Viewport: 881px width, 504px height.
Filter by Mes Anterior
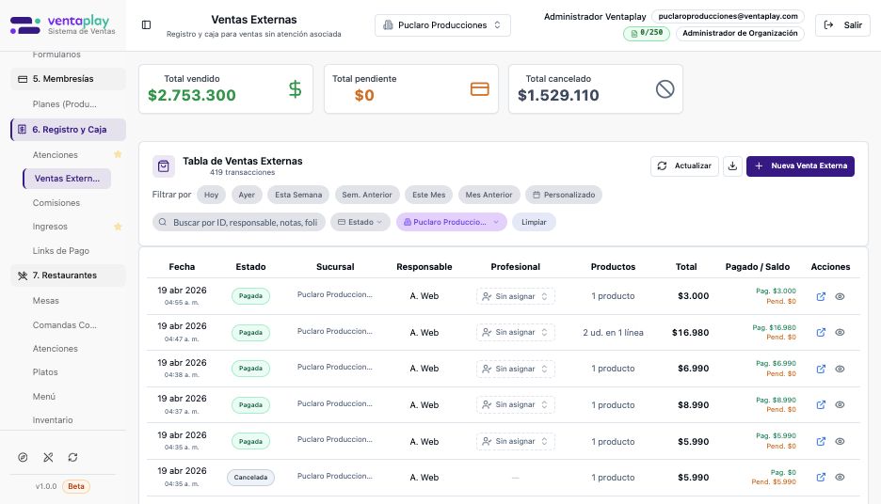[x=489, y=195]
